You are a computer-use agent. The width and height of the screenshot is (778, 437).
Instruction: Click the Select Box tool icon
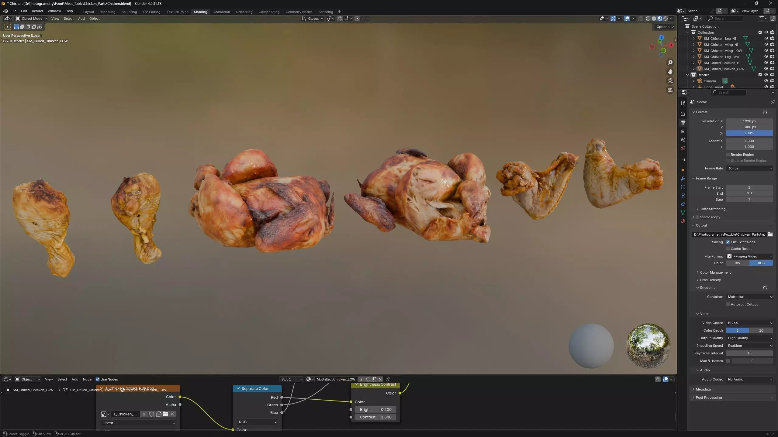[x=16, y=27]
